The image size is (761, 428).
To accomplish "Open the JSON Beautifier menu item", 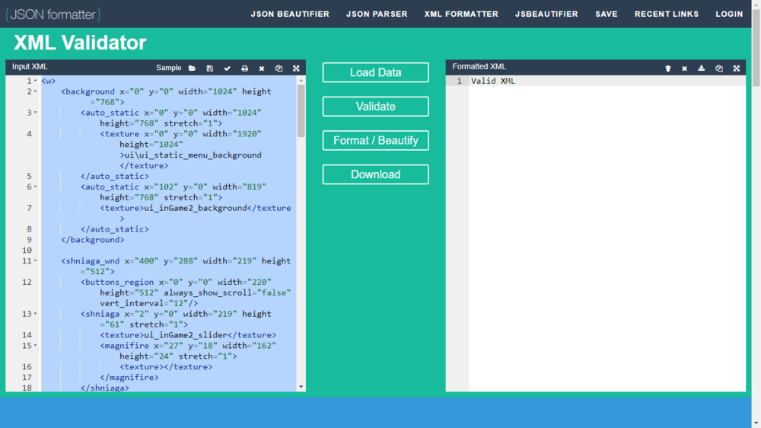I will 290,14.
